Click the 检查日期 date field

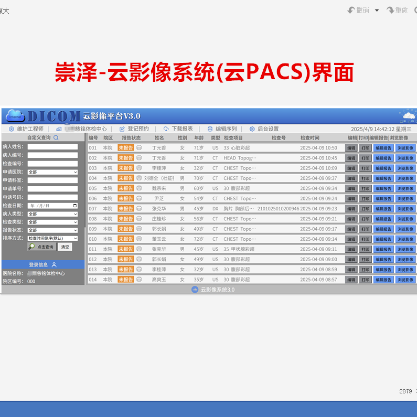coord(52,206)
